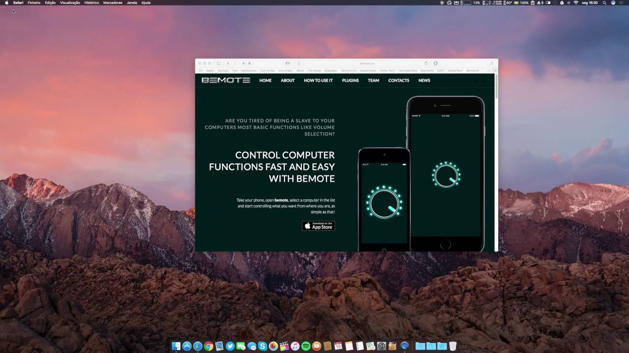Open a new tab with the plus button
The image size is (629, 353).
coord(496,71)
